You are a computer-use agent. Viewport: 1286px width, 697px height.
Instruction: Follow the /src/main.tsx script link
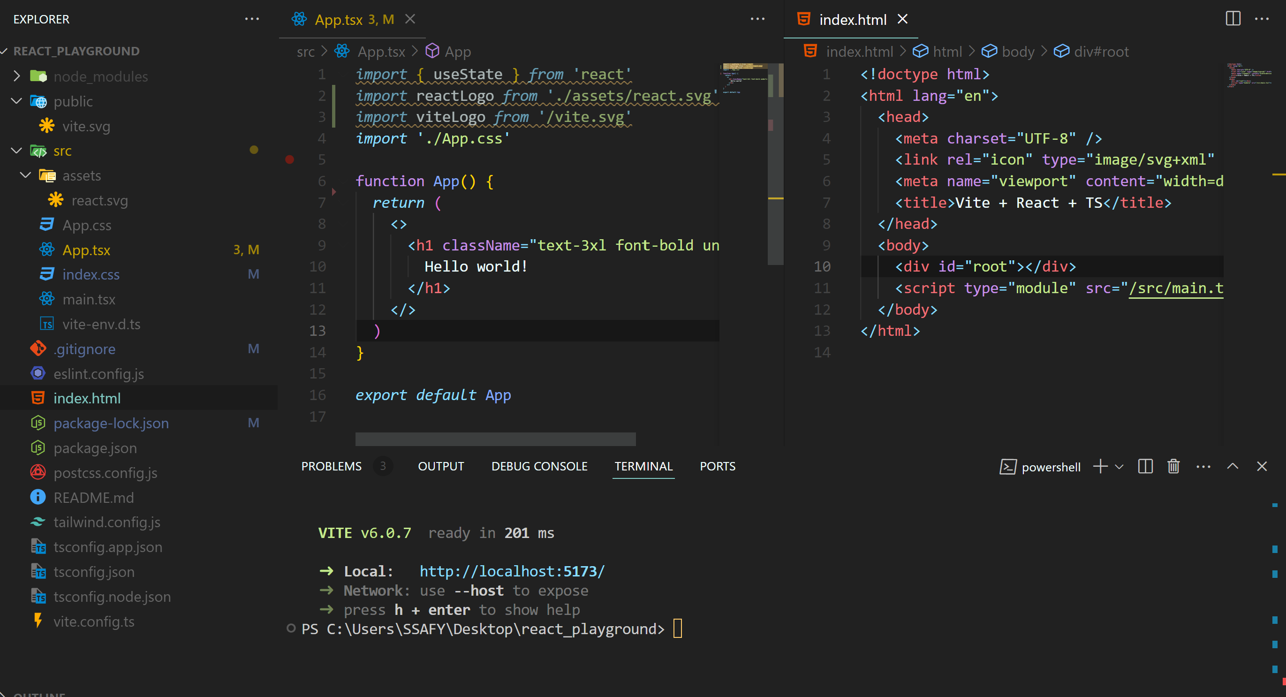1175,288
